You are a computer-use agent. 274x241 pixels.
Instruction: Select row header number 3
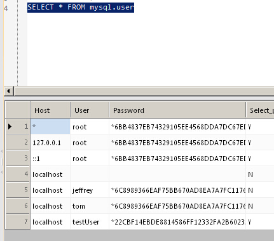click(x=18, y=158)
